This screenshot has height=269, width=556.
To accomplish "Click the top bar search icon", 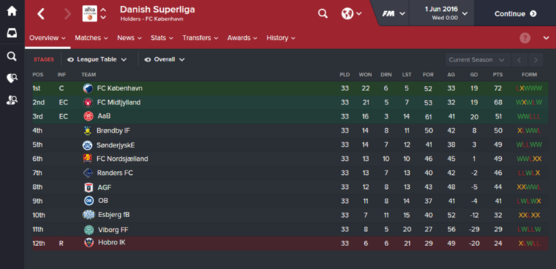I will click(322, 13).
